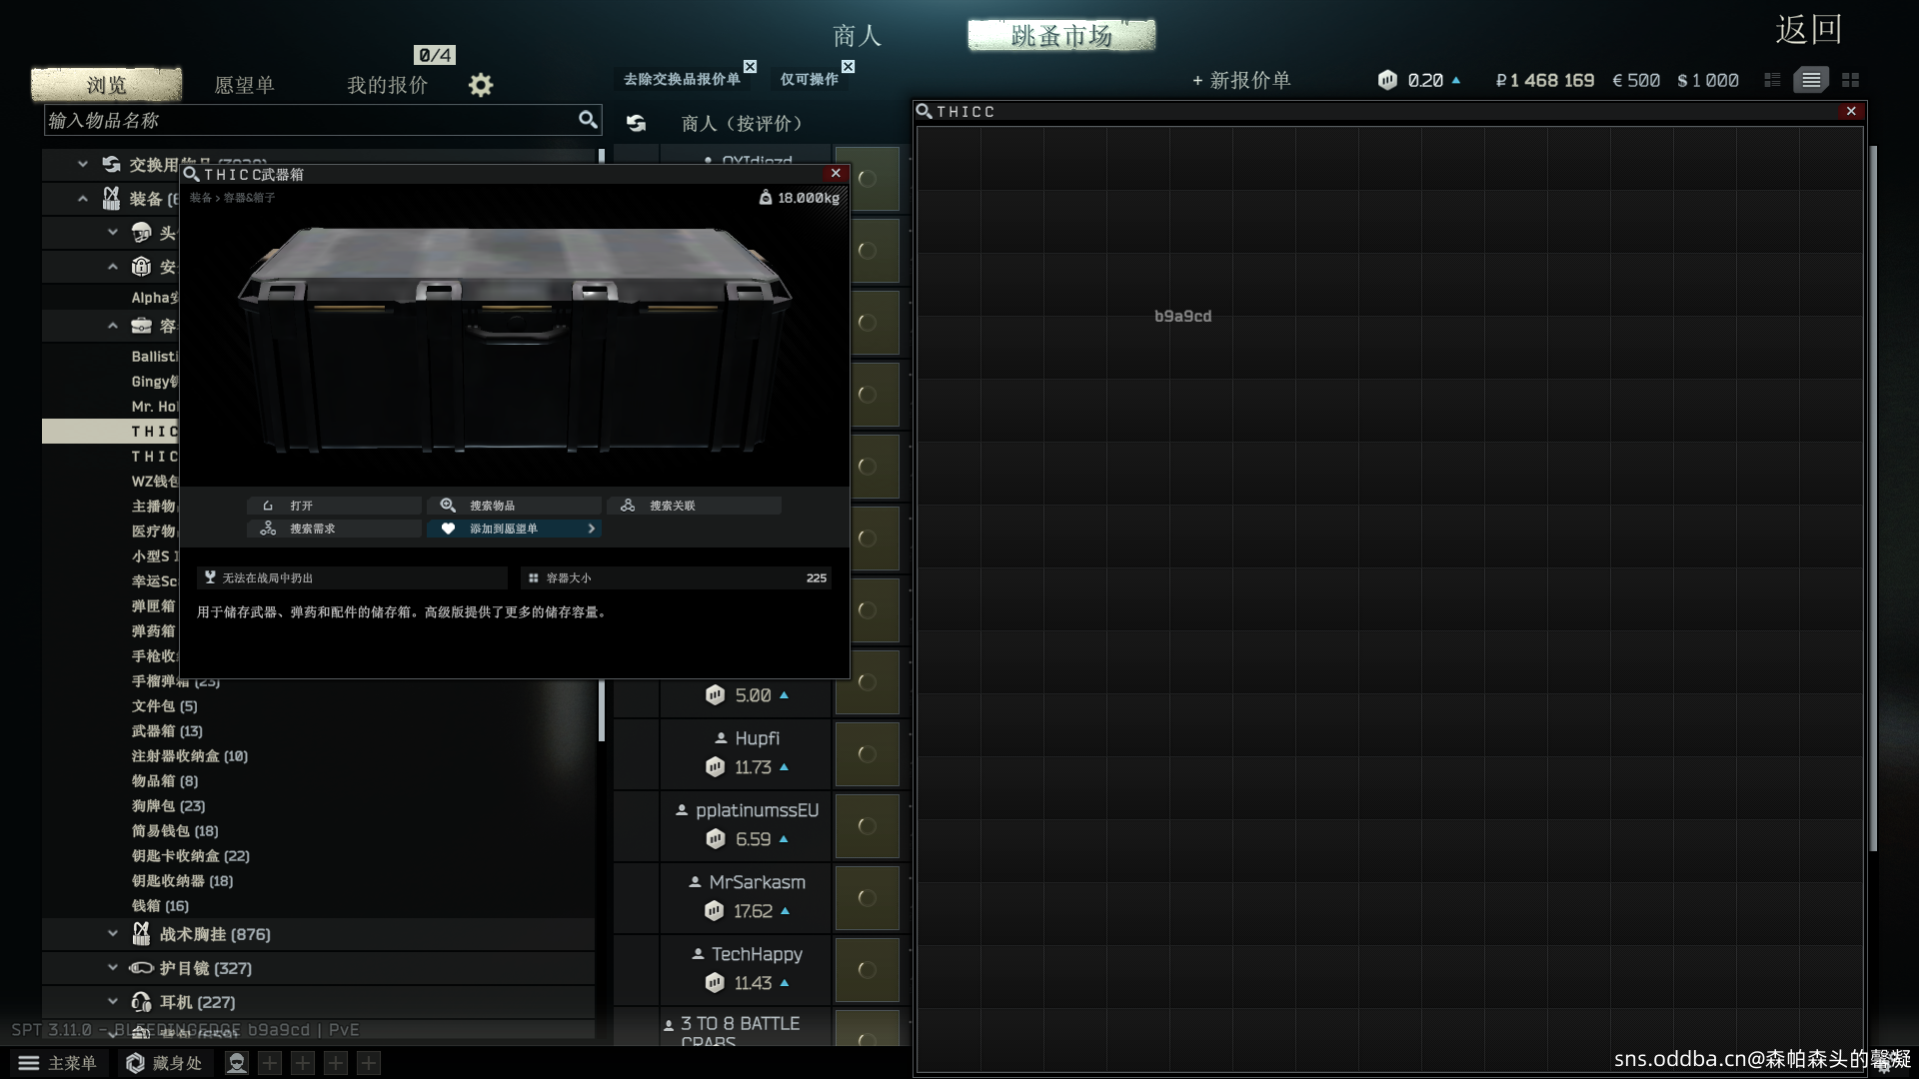1919x1079 pixels.
Task: Click 打开 to open the case
Action: (334, 506)
